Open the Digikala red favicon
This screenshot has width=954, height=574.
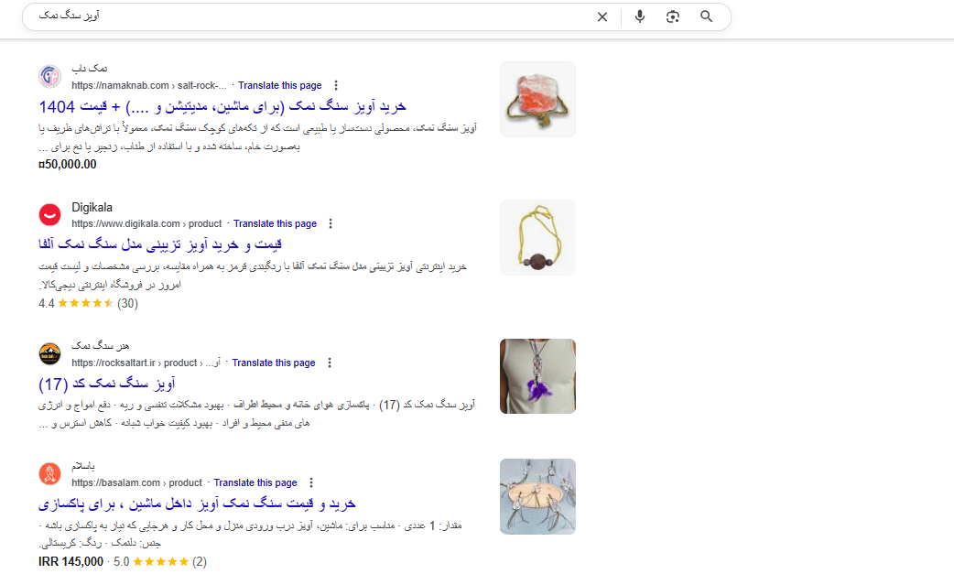click(x=49, y=214)
